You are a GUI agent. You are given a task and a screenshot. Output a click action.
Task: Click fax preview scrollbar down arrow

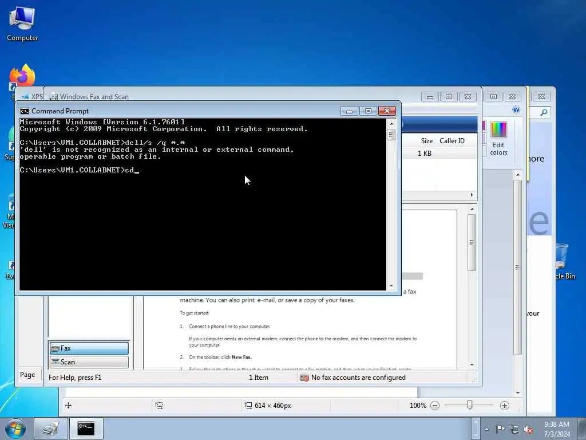point(472,364)
